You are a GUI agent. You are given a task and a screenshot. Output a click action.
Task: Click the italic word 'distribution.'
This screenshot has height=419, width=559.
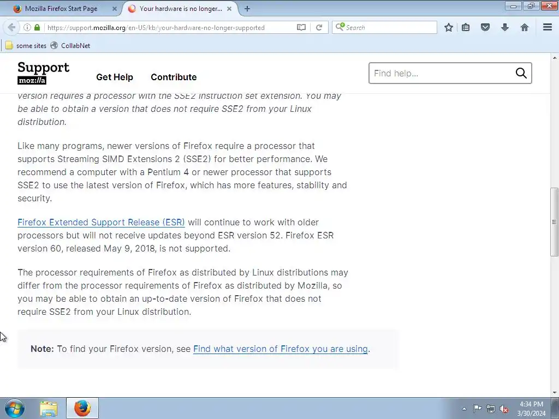(x=41, y=122)
